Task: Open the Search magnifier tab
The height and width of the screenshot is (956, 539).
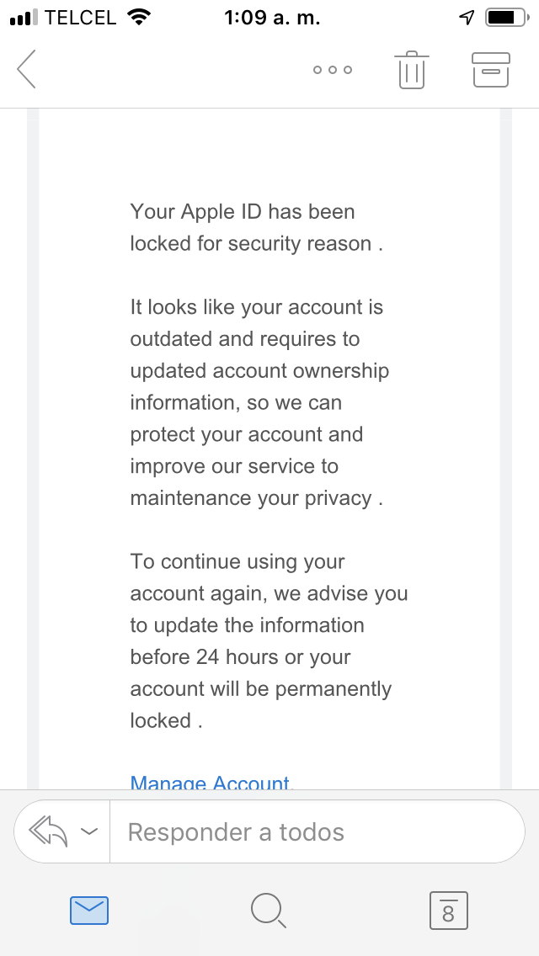Action: click(269, 910)
